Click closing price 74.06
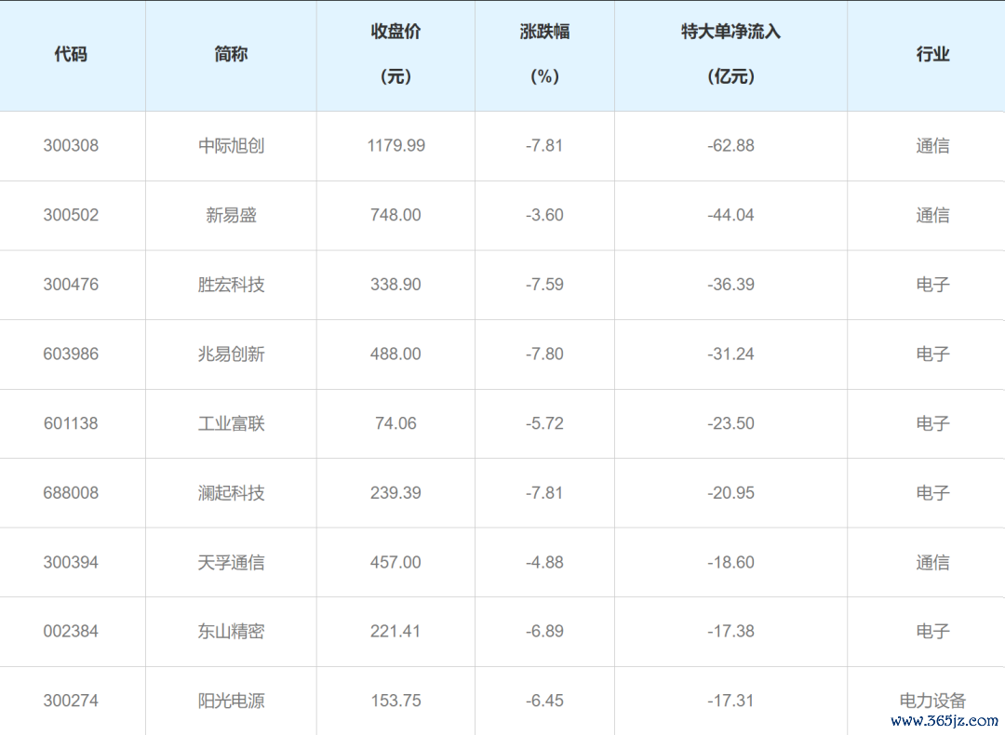This screenshot has height=735, width=1005. pyautogui.click(x=395, y=423)
